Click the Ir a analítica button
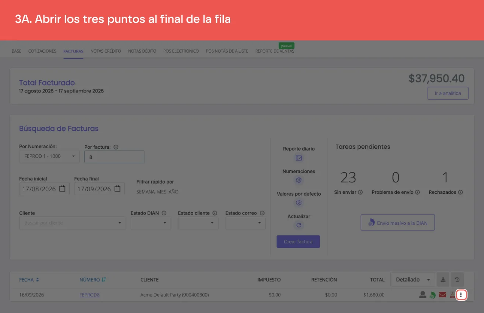This screenshot has width=484, height=313. [x=448, y=93]
